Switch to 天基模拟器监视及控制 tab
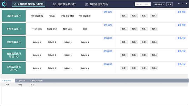189x106 pixels. [x=29, y=4]
